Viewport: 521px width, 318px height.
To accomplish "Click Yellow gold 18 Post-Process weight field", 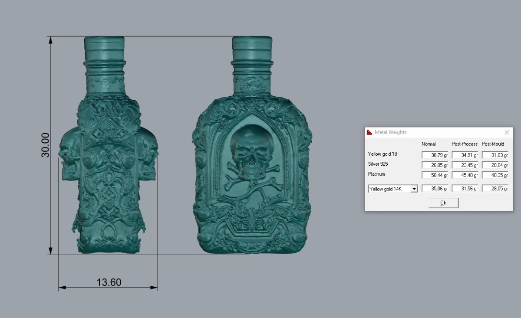I will (x=465, y=155).
